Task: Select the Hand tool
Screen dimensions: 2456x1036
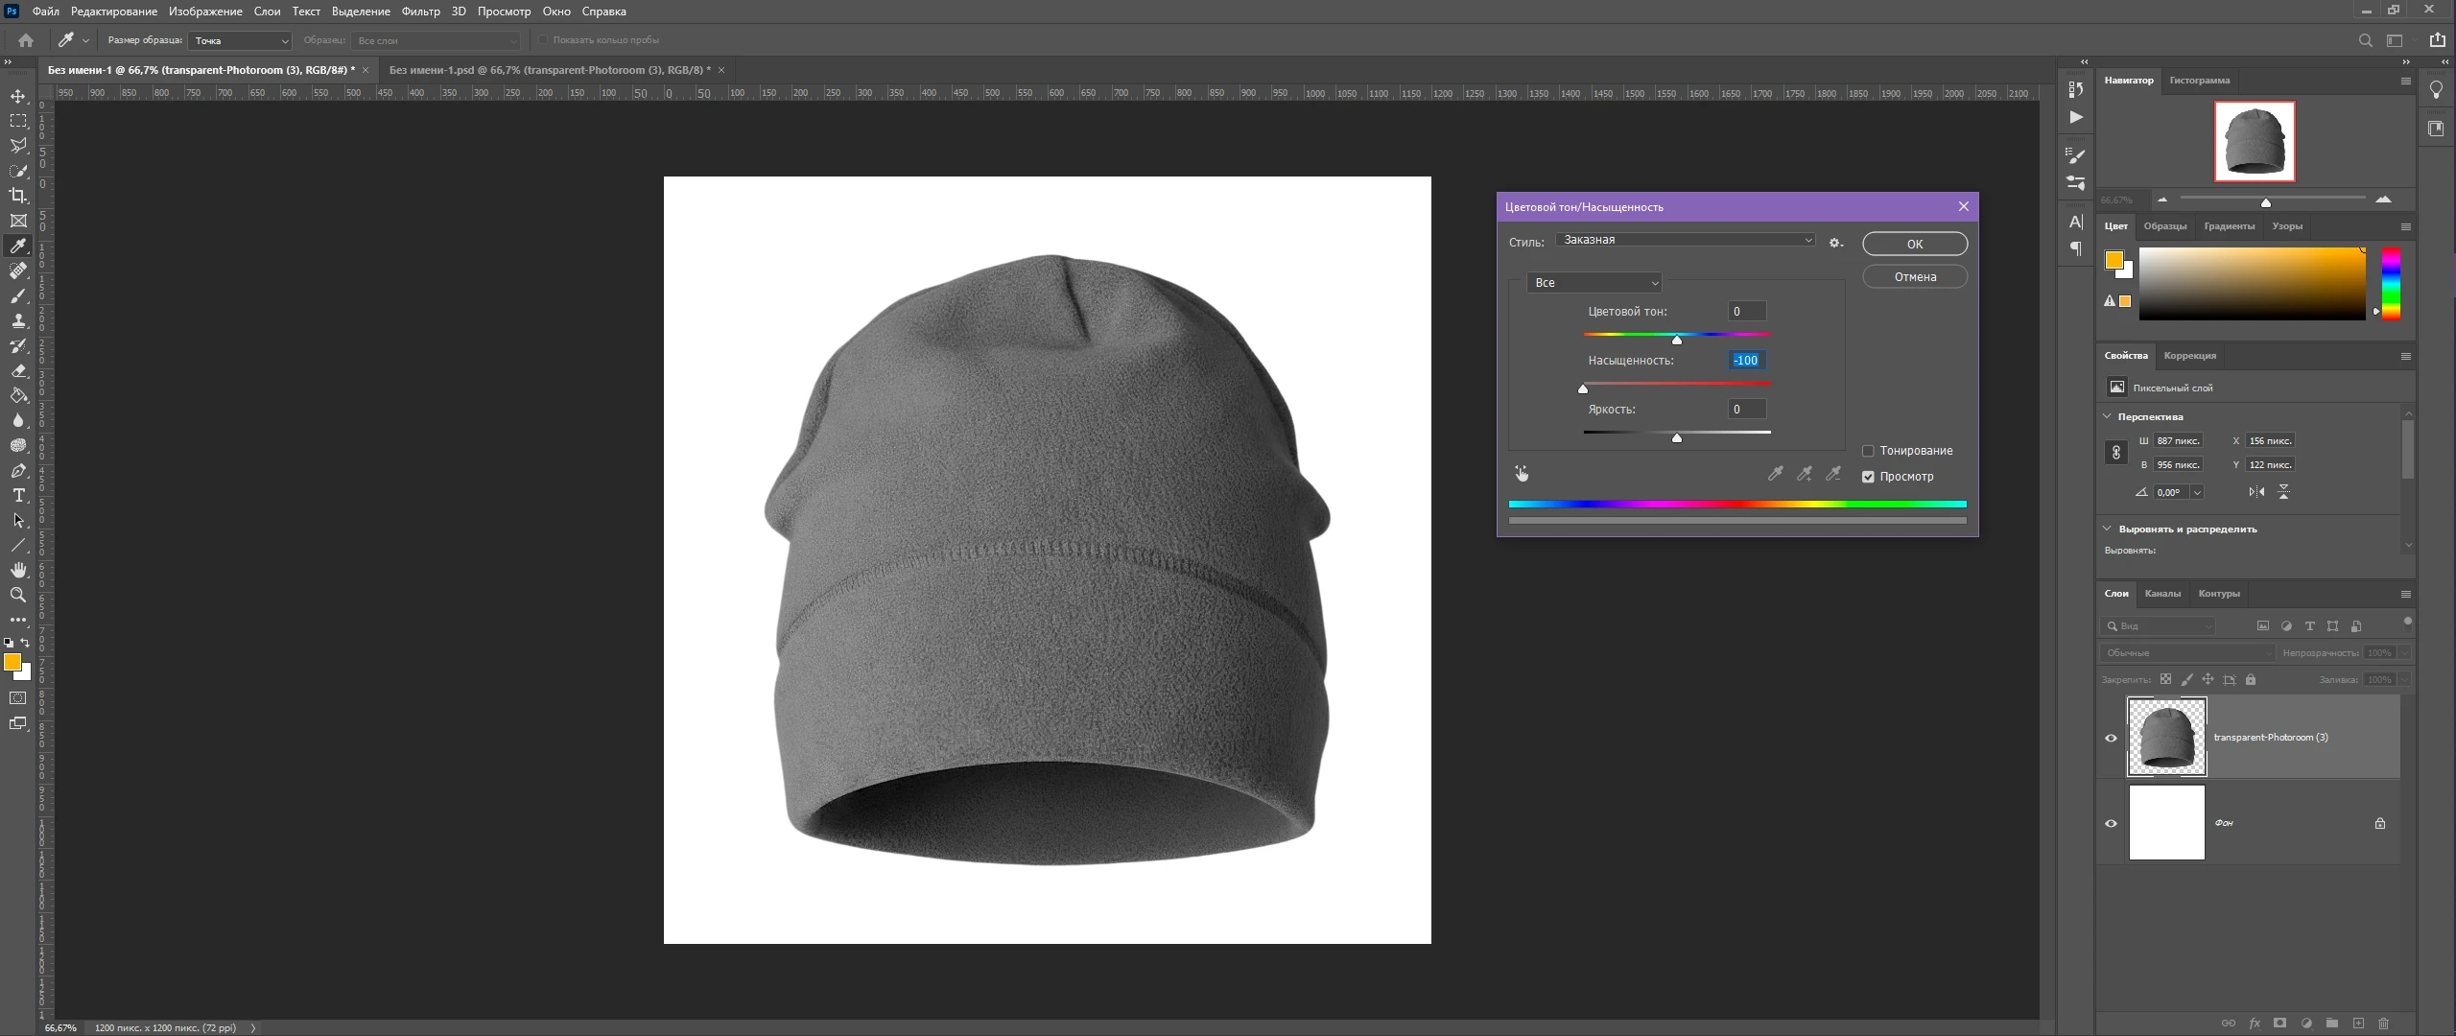Action: tap(18, 570)
